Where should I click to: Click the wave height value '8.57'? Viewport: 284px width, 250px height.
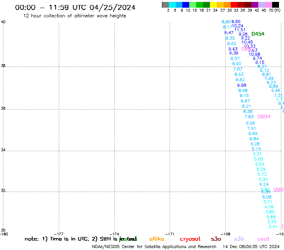pos(235,58)
